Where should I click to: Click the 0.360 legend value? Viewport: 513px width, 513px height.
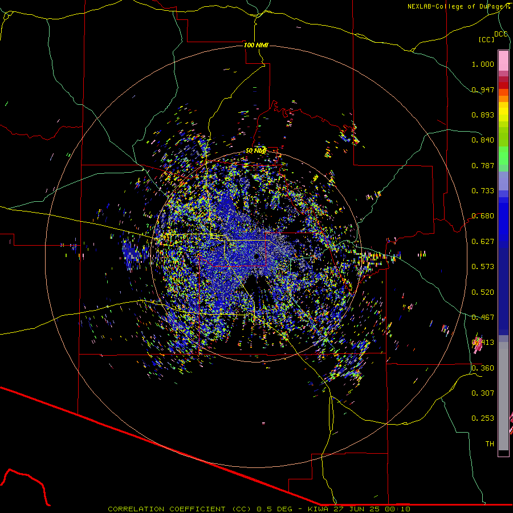click(483, 368)
